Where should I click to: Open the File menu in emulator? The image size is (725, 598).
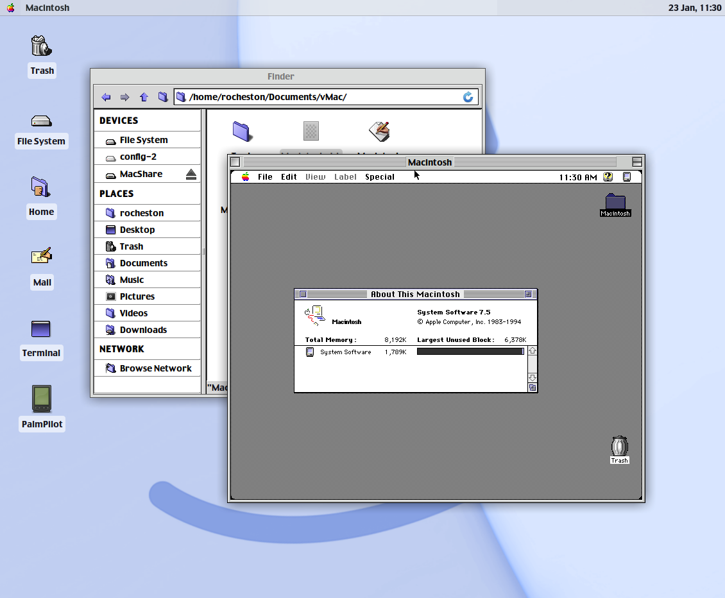click(x=265, y=176)
